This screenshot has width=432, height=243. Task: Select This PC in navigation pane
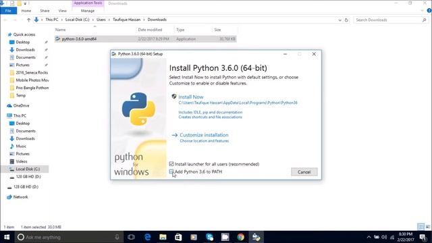20,115
